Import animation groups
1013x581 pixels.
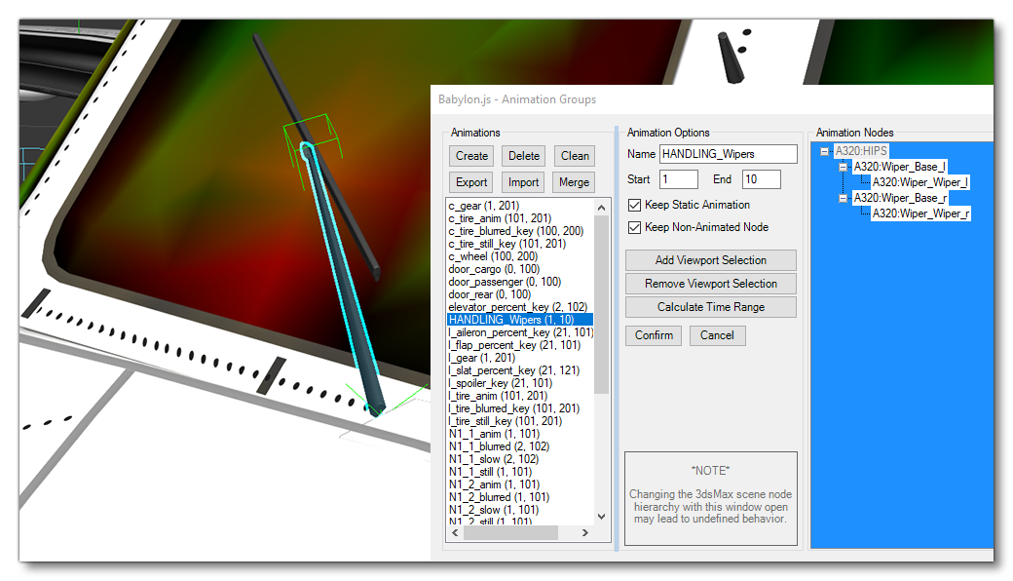click(x=523, y=181)
